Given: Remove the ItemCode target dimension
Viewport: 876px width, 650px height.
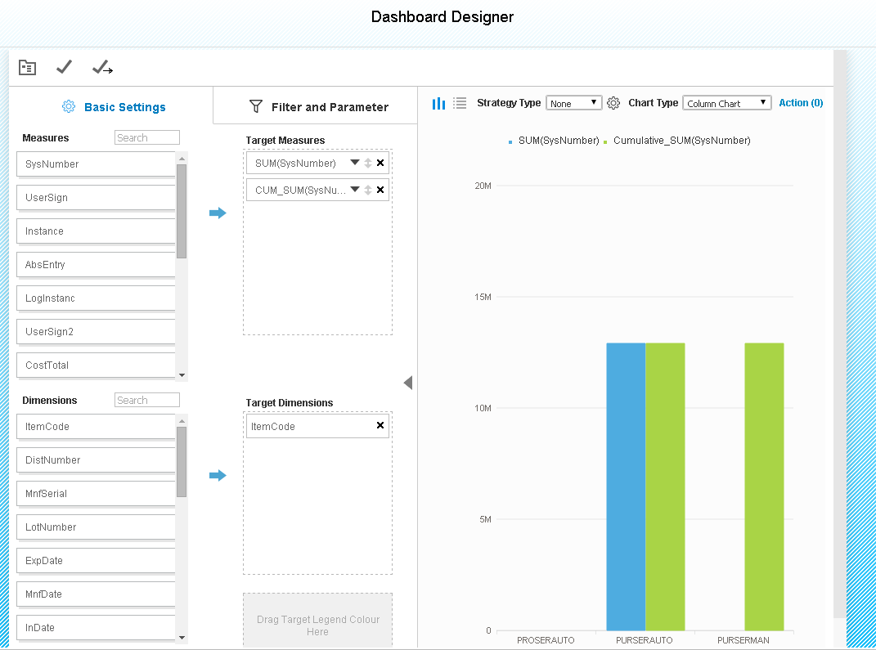Looking at the screenshot, I should coord(380,425).
